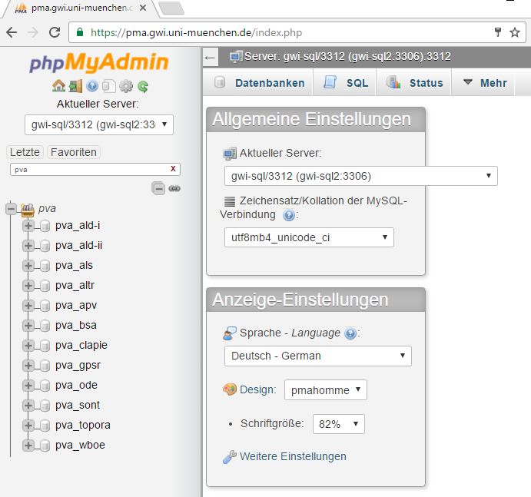This screenshot has width=531, height=497.
Task: Click database icon next to pva_wboe
Action: 45,446
